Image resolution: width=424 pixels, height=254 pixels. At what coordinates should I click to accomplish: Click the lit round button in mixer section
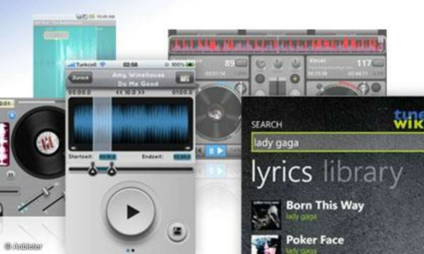(x=295, y=78)
